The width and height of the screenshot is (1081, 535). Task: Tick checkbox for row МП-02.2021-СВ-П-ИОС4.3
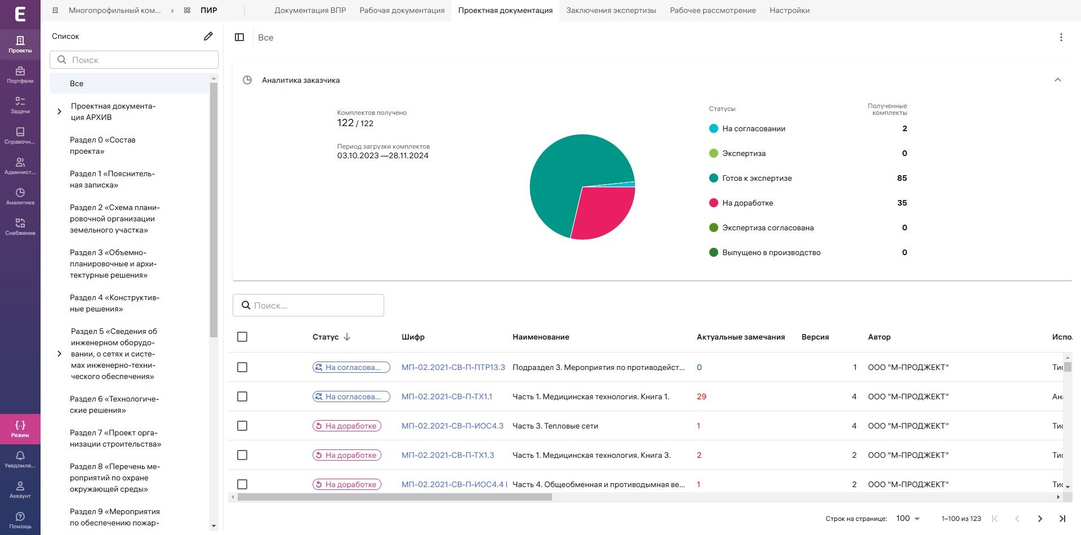(242, 426)
